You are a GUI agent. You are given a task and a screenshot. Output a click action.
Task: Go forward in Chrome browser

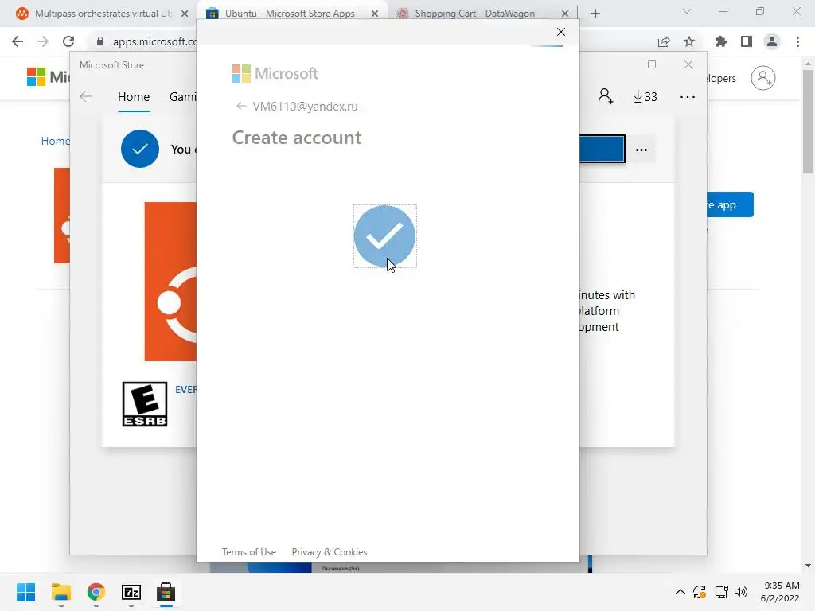pyautogui.click(x=43, y=41)
